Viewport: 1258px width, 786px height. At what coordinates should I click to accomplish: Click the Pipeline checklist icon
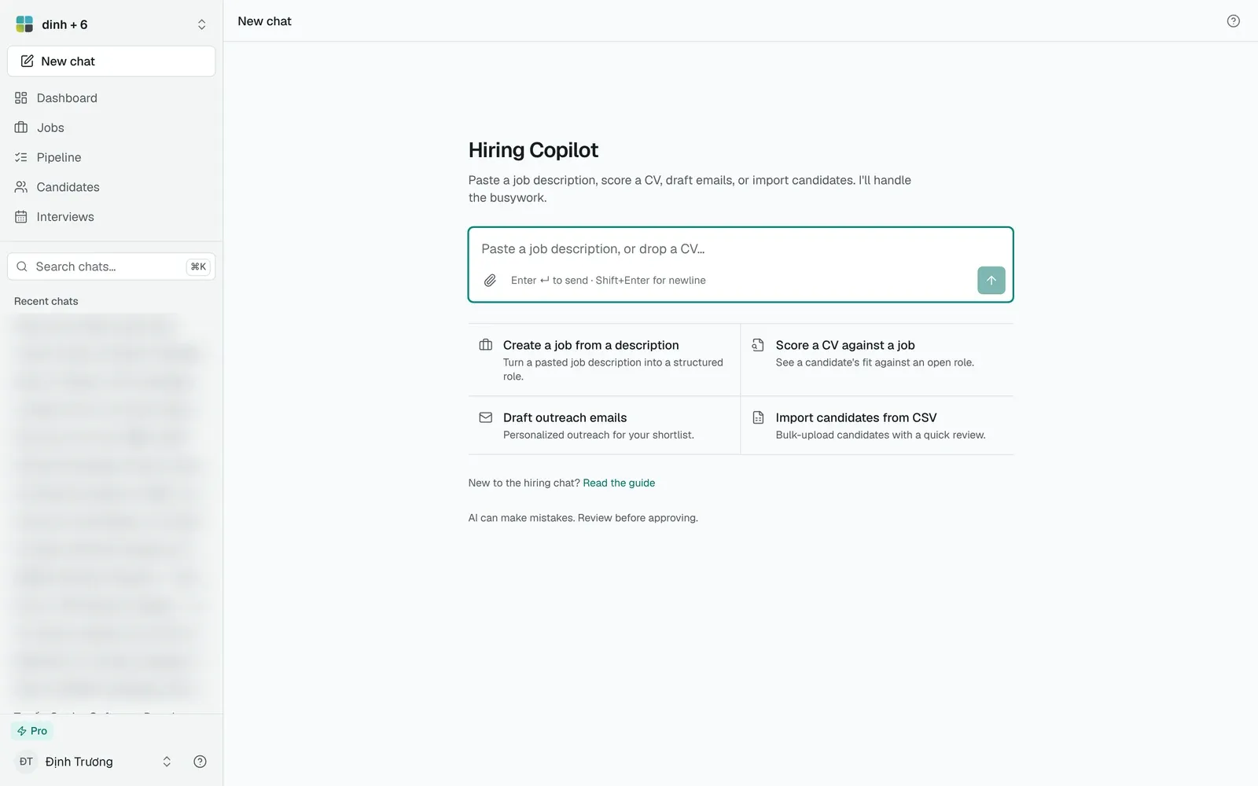pos(21,157)
